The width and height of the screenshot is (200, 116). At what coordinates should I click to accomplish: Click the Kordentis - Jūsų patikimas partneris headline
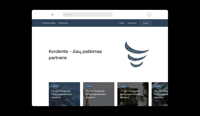(75, 55)
